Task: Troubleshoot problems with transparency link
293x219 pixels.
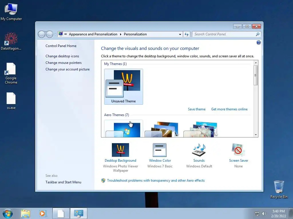Action: 156,180
